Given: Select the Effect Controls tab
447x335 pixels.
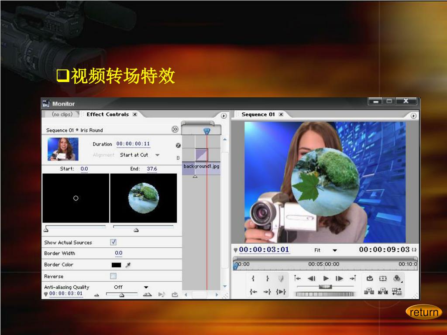Looking at the screenshot, I should [107, 115].
